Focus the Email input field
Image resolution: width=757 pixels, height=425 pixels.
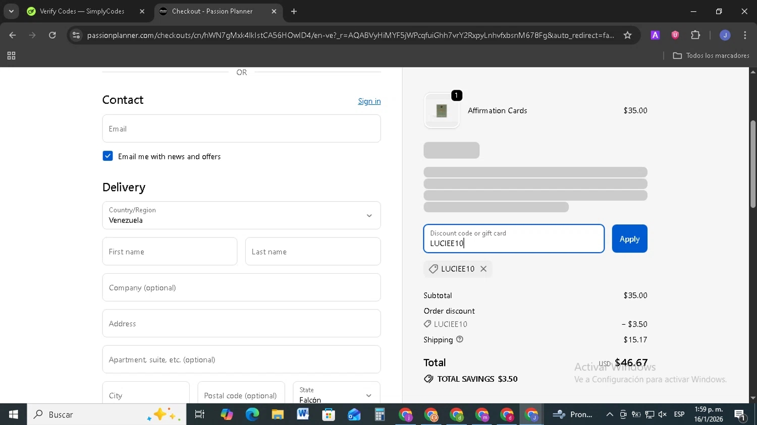(241, 129)
